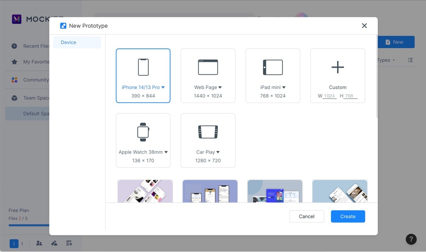Image resolution: width=426 pixels, height=252 pixels.
Task: Click the Create button
Action: coord(348,217)
